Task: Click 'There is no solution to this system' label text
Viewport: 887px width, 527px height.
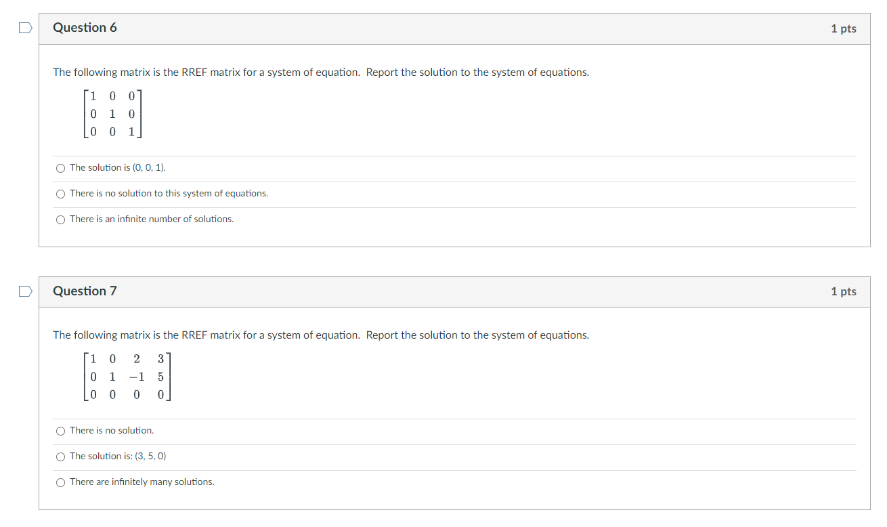Action: 169,193
